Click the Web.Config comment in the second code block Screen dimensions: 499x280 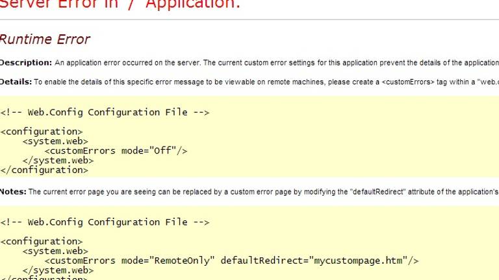coord(105,222)
